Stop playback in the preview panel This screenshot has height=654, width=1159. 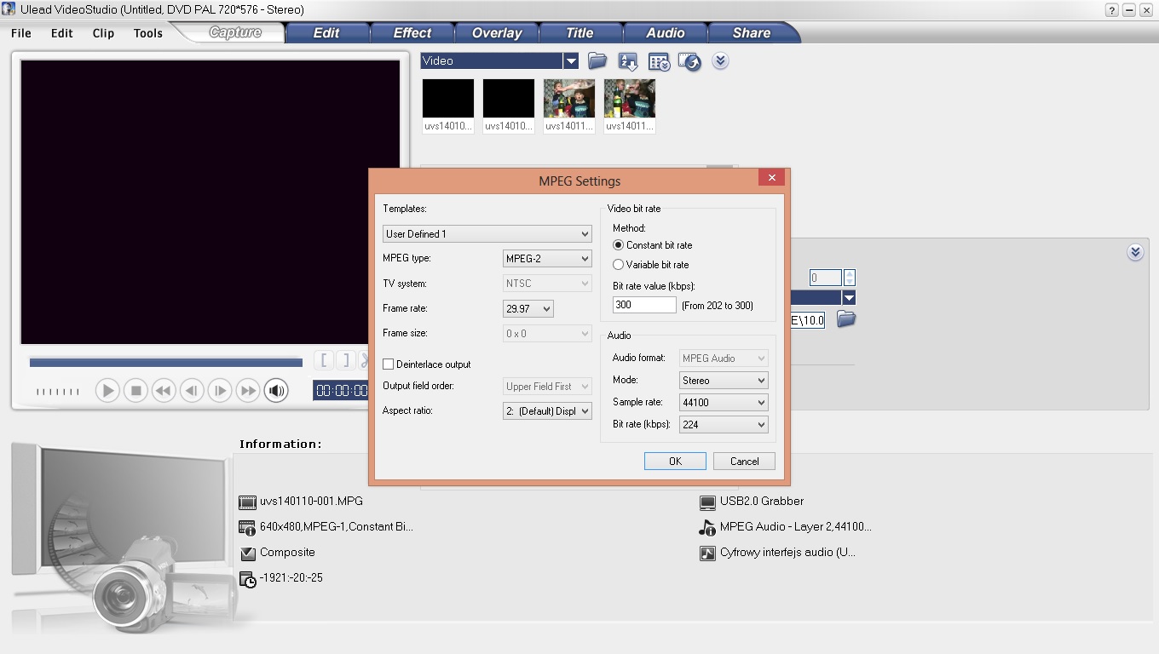point(136,391)
